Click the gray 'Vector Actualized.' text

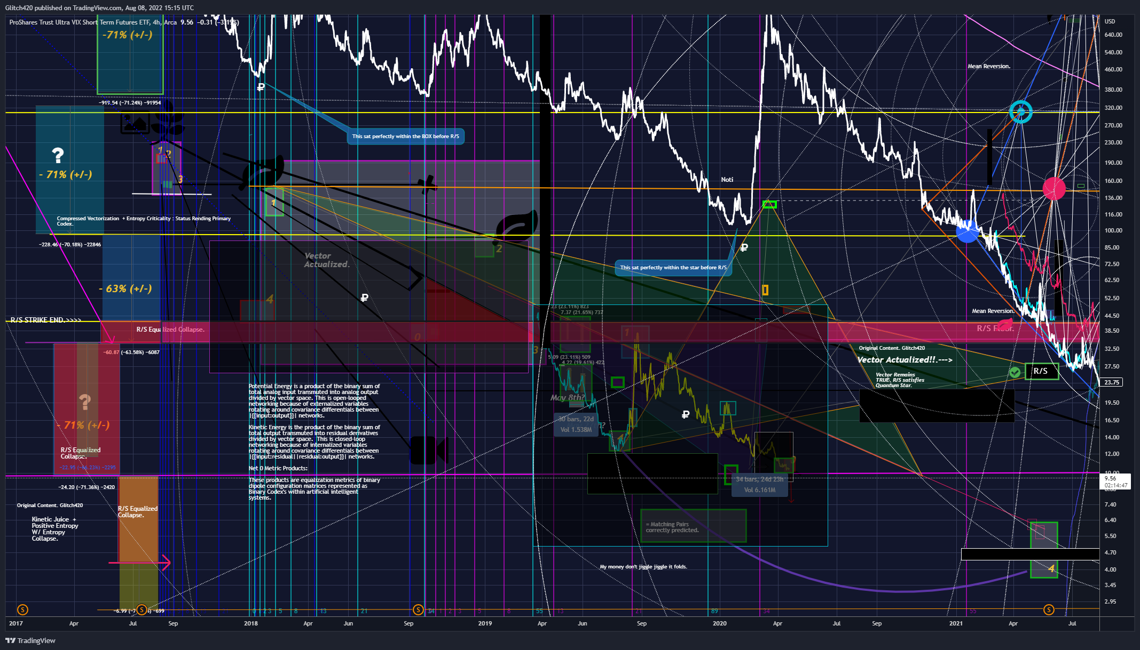[327, 260]
